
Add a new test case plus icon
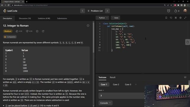pos(136,84)
